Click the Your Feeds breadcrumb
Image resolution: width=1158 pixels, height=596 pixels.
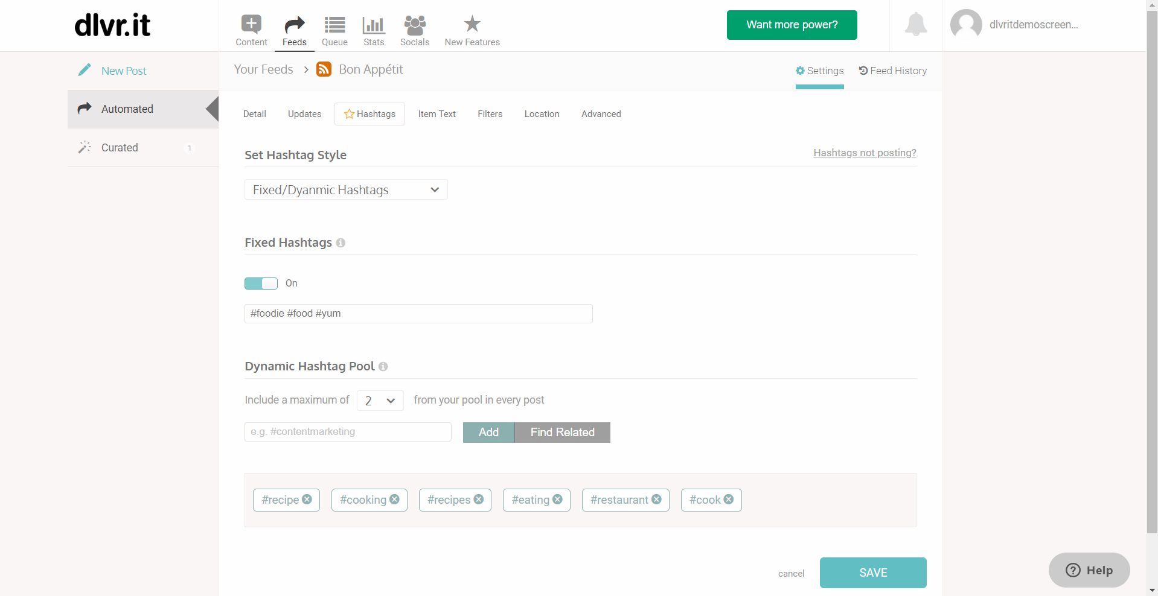pyautogui.click(x=264, y=69)
